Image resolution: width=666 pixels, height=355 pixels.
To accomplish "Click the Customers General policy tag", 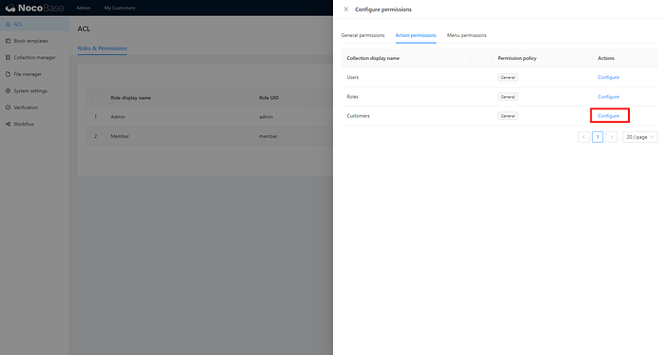I will coord(507,116).
